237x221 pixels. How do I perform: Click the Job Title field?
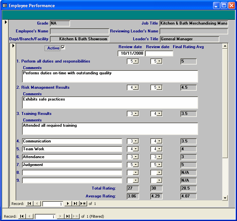(x=194, y=24)
